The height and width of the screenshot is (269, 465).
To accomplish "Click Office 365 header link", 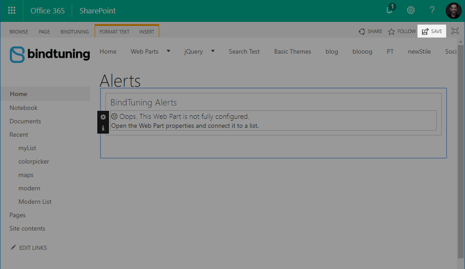I will tap(48, 11).
